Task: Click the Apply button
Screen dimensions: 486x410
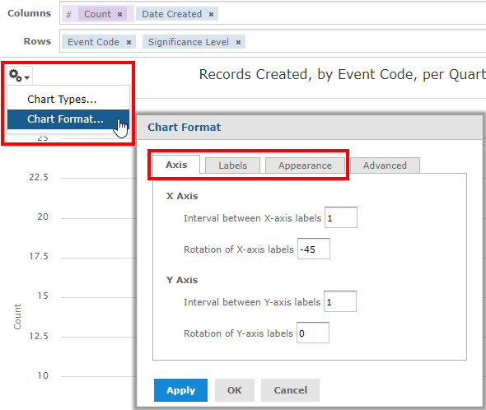Action: [180, 390]
